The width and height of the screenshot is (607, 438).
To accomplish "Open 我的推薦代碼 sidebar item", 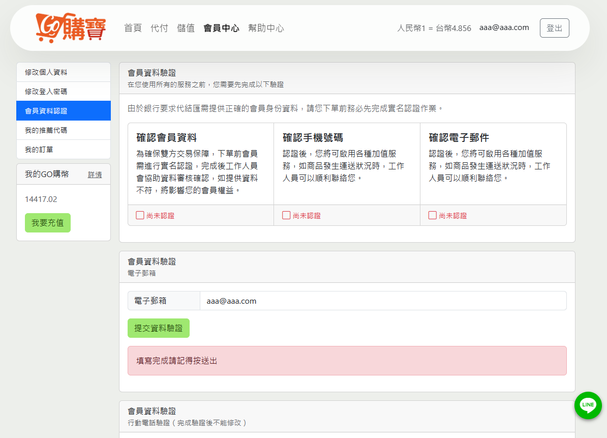I will point(64,130).
